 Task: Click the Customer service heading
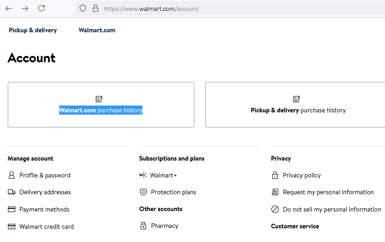click(295, 226)
